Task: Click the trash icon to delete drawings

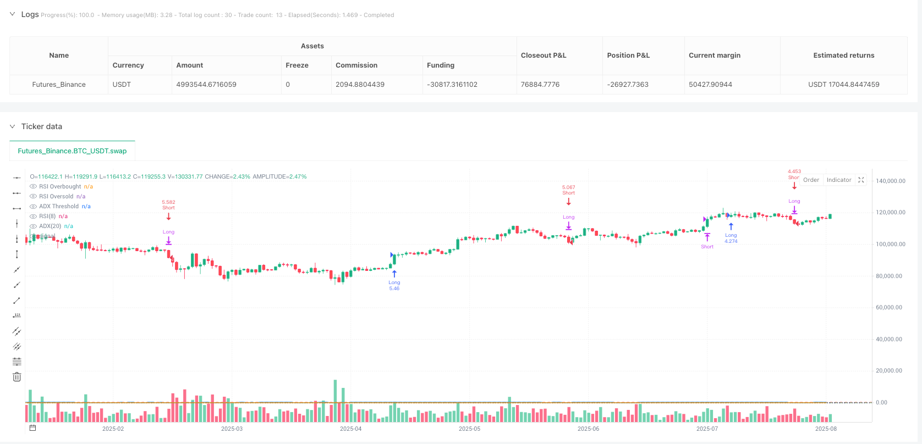Action: coord(17,377)
